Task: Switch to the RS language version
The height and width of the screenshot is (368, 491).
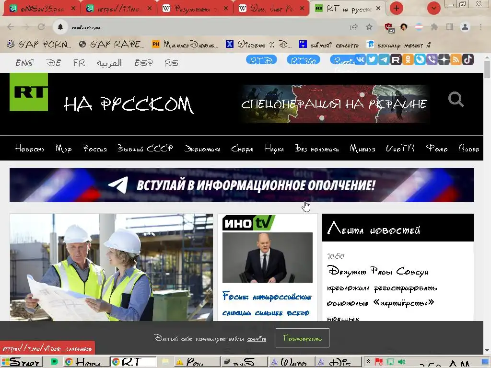Action: tap(171, 63)
